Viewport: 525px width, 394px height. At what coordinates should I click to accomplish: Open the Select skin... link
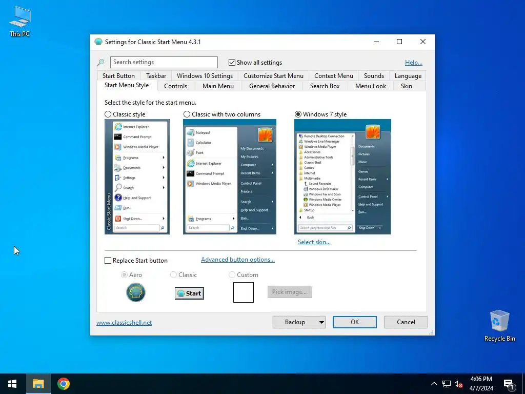(314, 242)
